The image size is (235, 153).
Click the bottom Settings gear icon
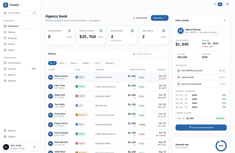[5, 130]
